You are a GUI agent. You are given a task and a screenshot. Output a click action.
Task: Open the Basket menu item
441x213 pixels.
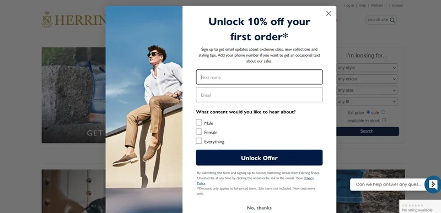(x=397, y=6)
